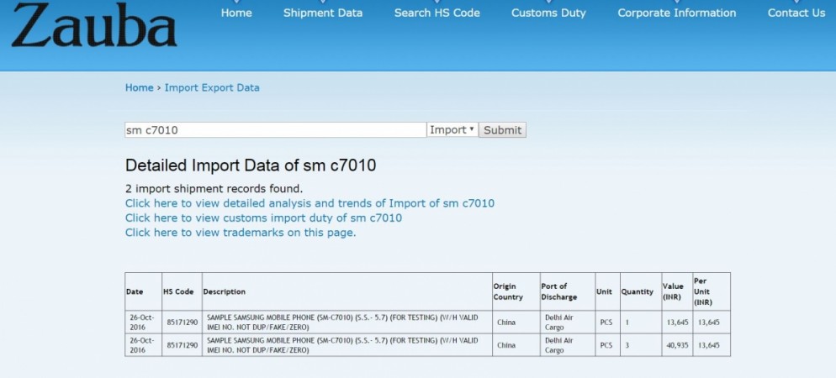The width and height of the screenshot is (836, 378).
Task: Click the Zauba logo
Action: pyautogui.click(x=94, y=25)
